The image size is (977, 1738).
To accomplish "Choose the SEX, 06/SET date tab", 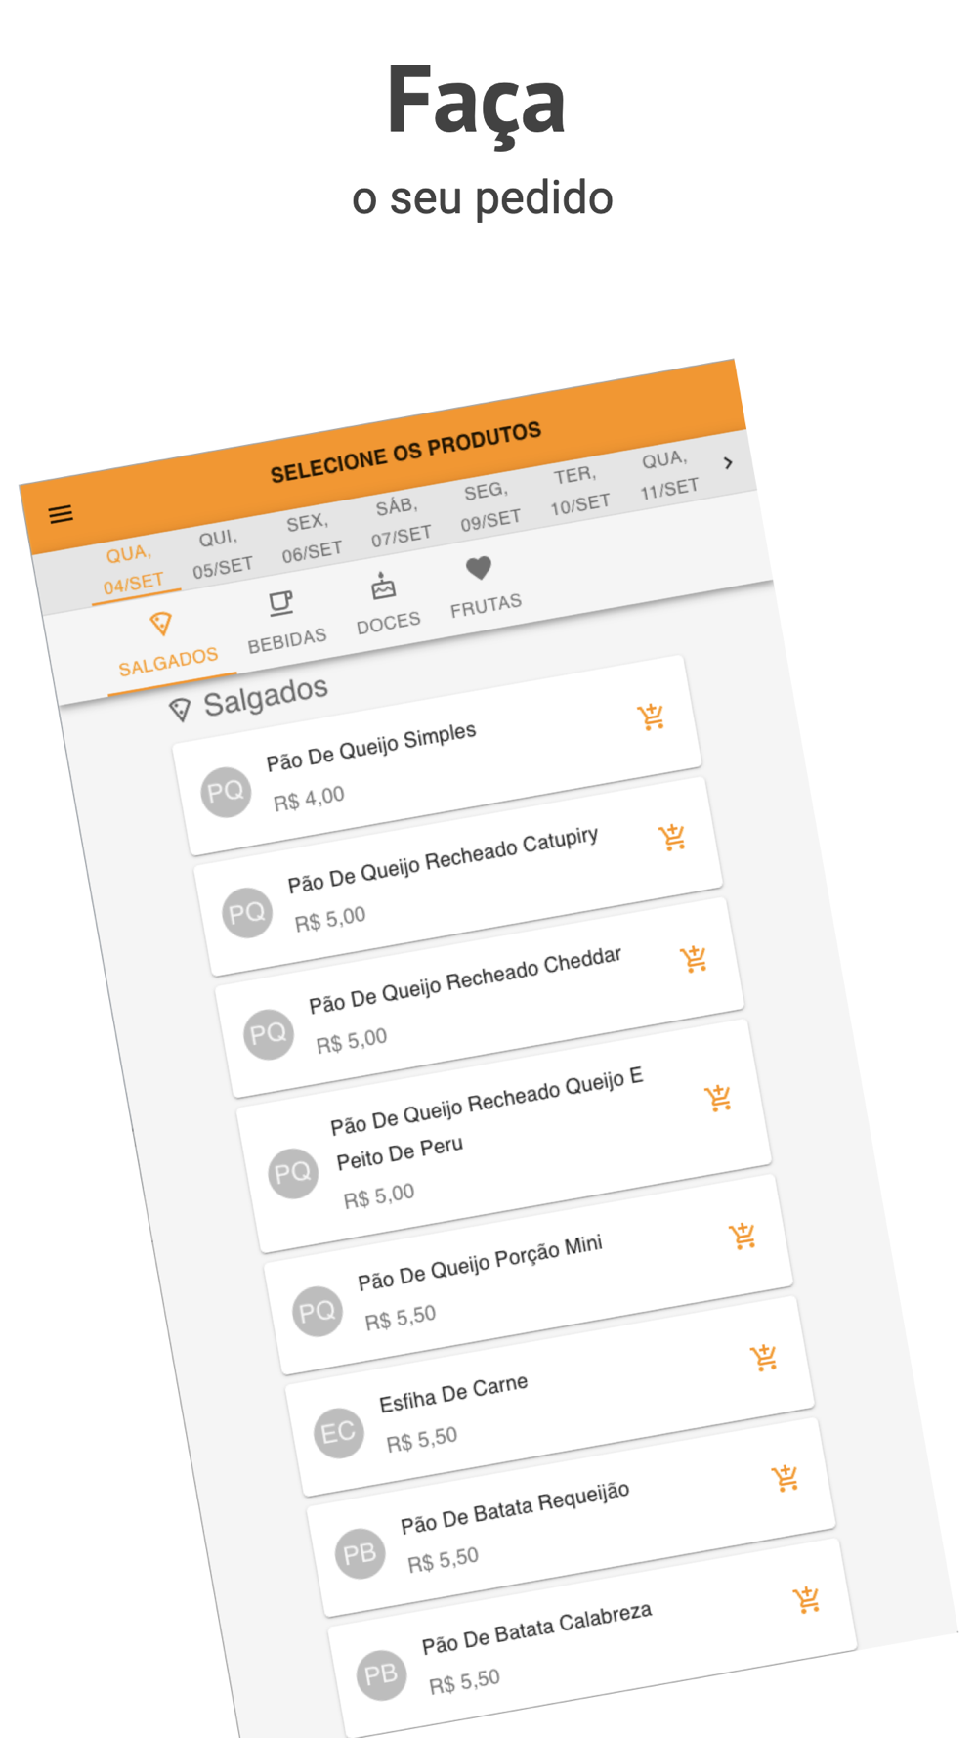I will point(310,538).
